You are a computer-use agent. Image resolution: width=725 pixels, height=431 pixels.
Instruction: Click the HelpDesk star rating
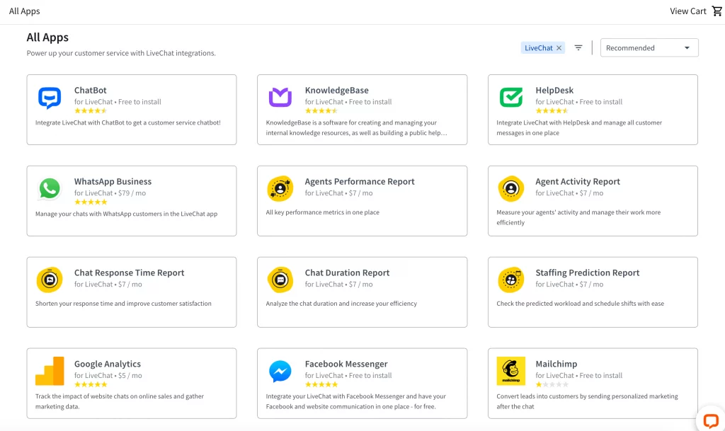(552, 111)
